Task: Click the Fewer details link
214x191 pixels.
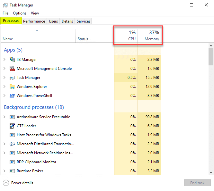Action: click(22, 183)
